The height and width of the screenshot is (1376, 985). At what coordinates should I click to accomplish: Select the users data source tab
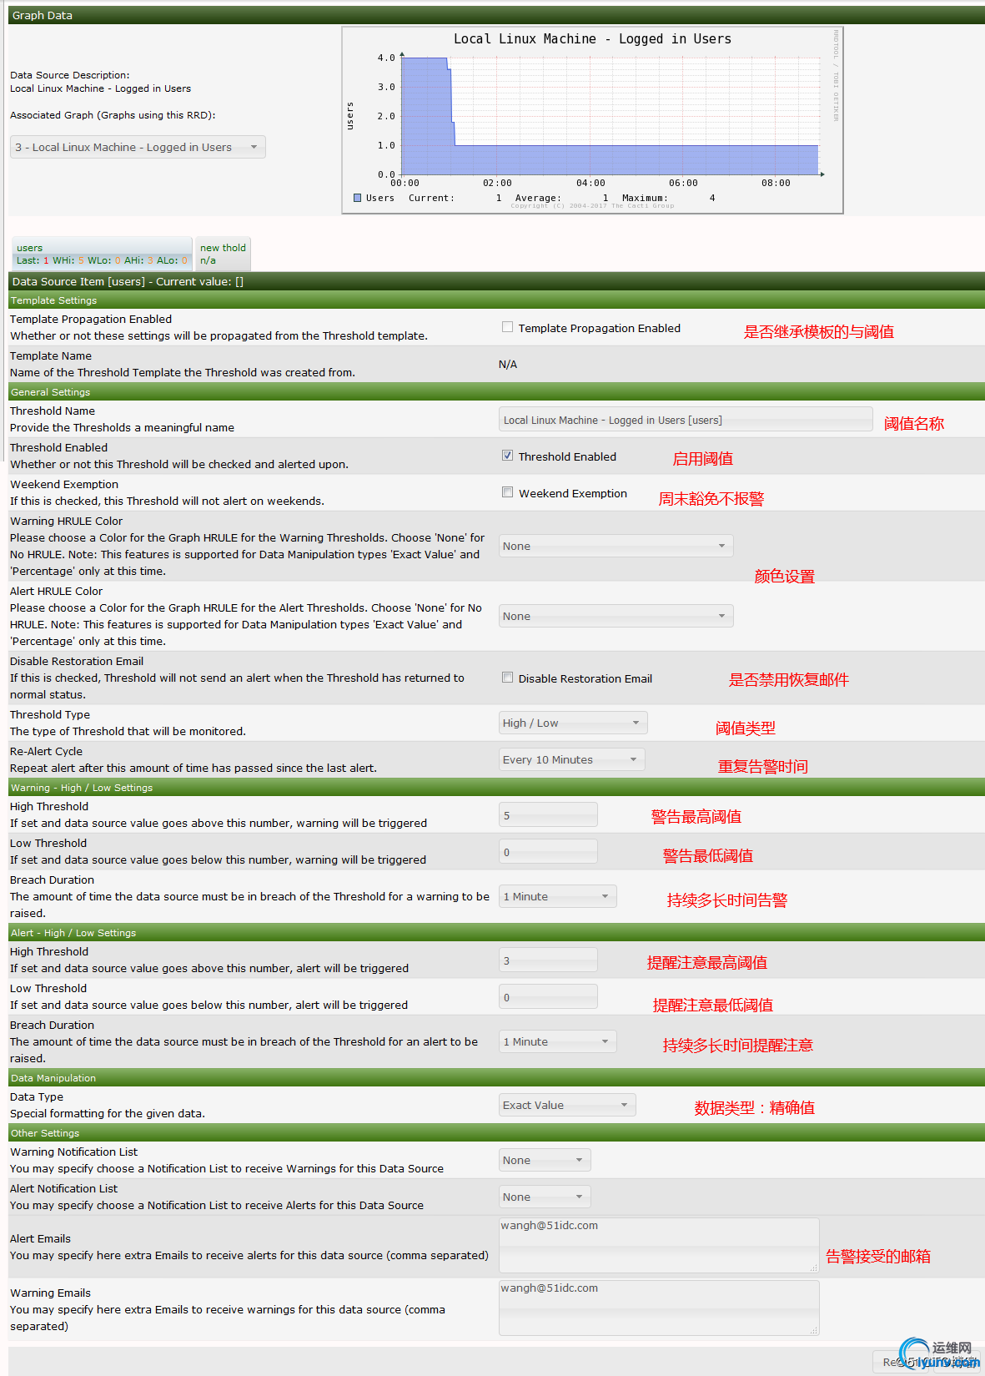click(102, 254)
